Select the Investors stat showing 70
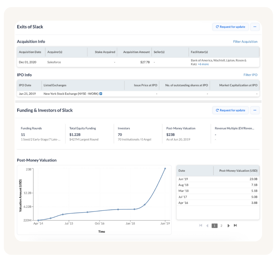The image size is (277, 262). (120, 134)
